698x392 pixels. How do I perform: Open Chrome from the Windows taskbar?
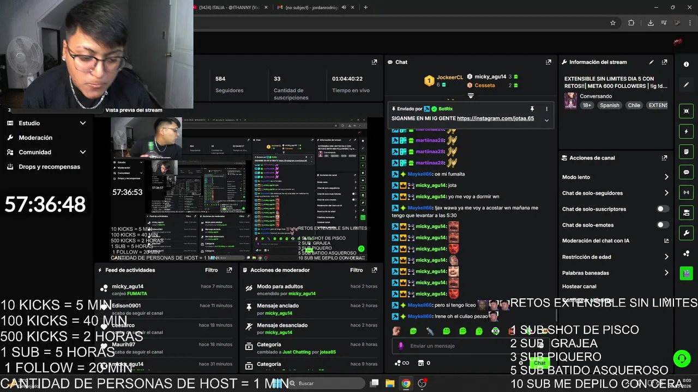pos(406,383)
